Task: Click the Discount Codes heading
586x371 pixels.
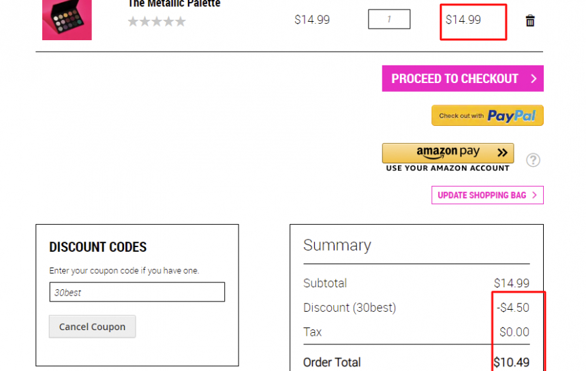Action: (x=98, y=246)
